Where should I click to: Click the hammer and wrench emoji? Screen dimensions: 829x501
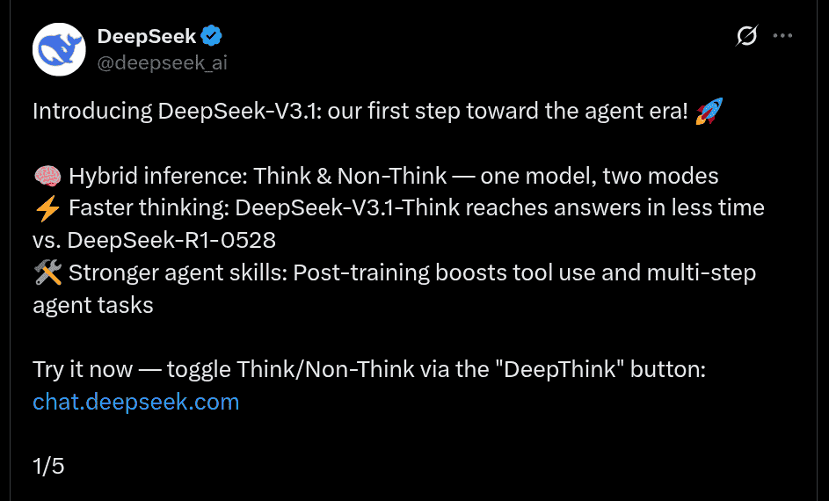tap(47, 272)
